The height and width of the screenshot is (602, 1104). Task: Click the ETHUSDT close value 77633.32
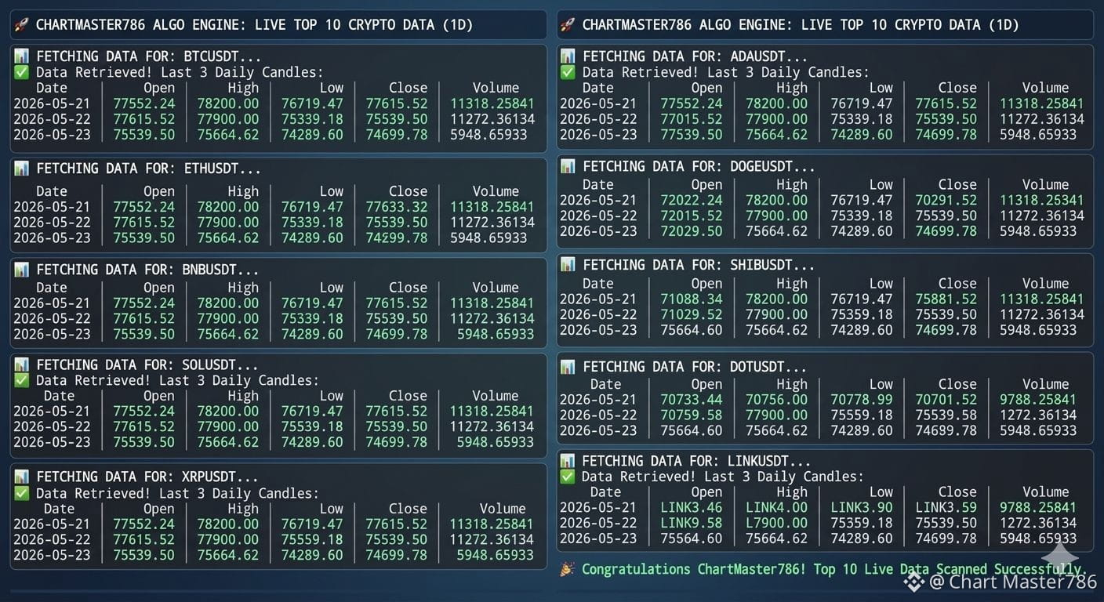(x=397, y=207)
